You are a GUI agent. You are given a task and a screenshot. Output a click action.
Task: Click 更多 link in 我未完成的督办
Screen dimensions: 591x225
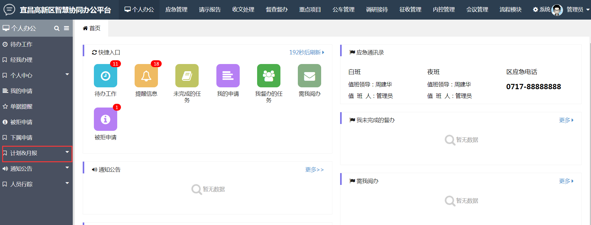click(x=566, y=120)
